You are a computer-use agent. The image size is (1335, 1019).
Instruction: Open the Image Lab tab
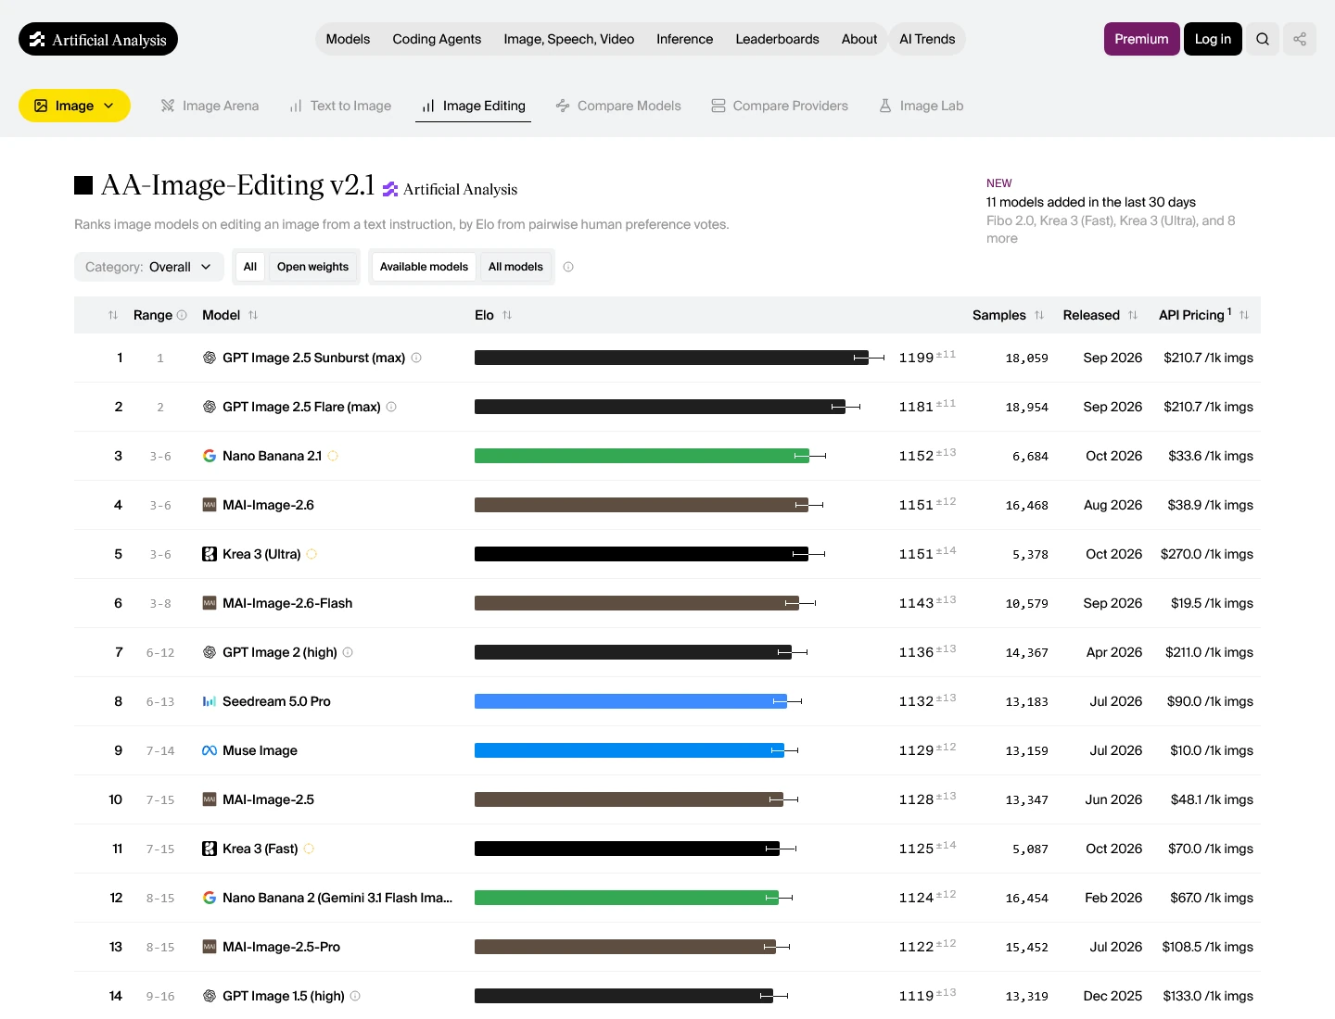click(921, 106)
